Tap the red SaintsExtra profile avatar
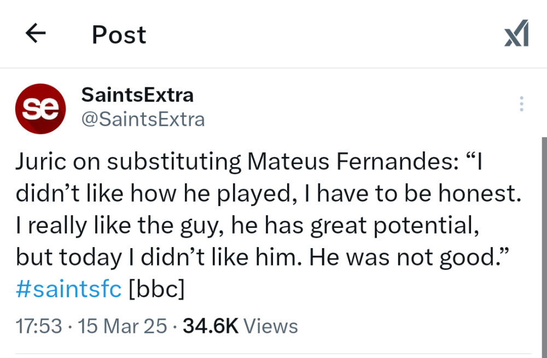The width and height of the screenshot is (547, 358). pos(40,109)
